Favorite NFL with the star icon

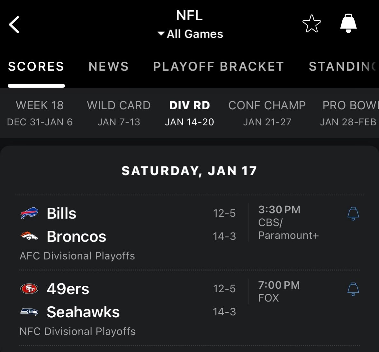click(x=311, y=24)
